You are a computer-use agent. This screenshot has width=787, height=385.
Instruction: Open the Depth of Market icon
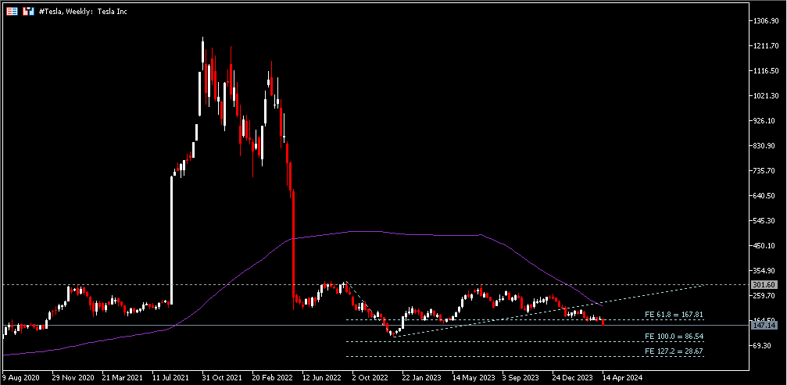[x=28, y=12]
